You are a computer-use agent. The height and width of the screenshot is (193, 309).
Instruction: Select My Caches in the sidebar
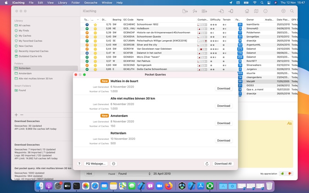tap(25, 36)
